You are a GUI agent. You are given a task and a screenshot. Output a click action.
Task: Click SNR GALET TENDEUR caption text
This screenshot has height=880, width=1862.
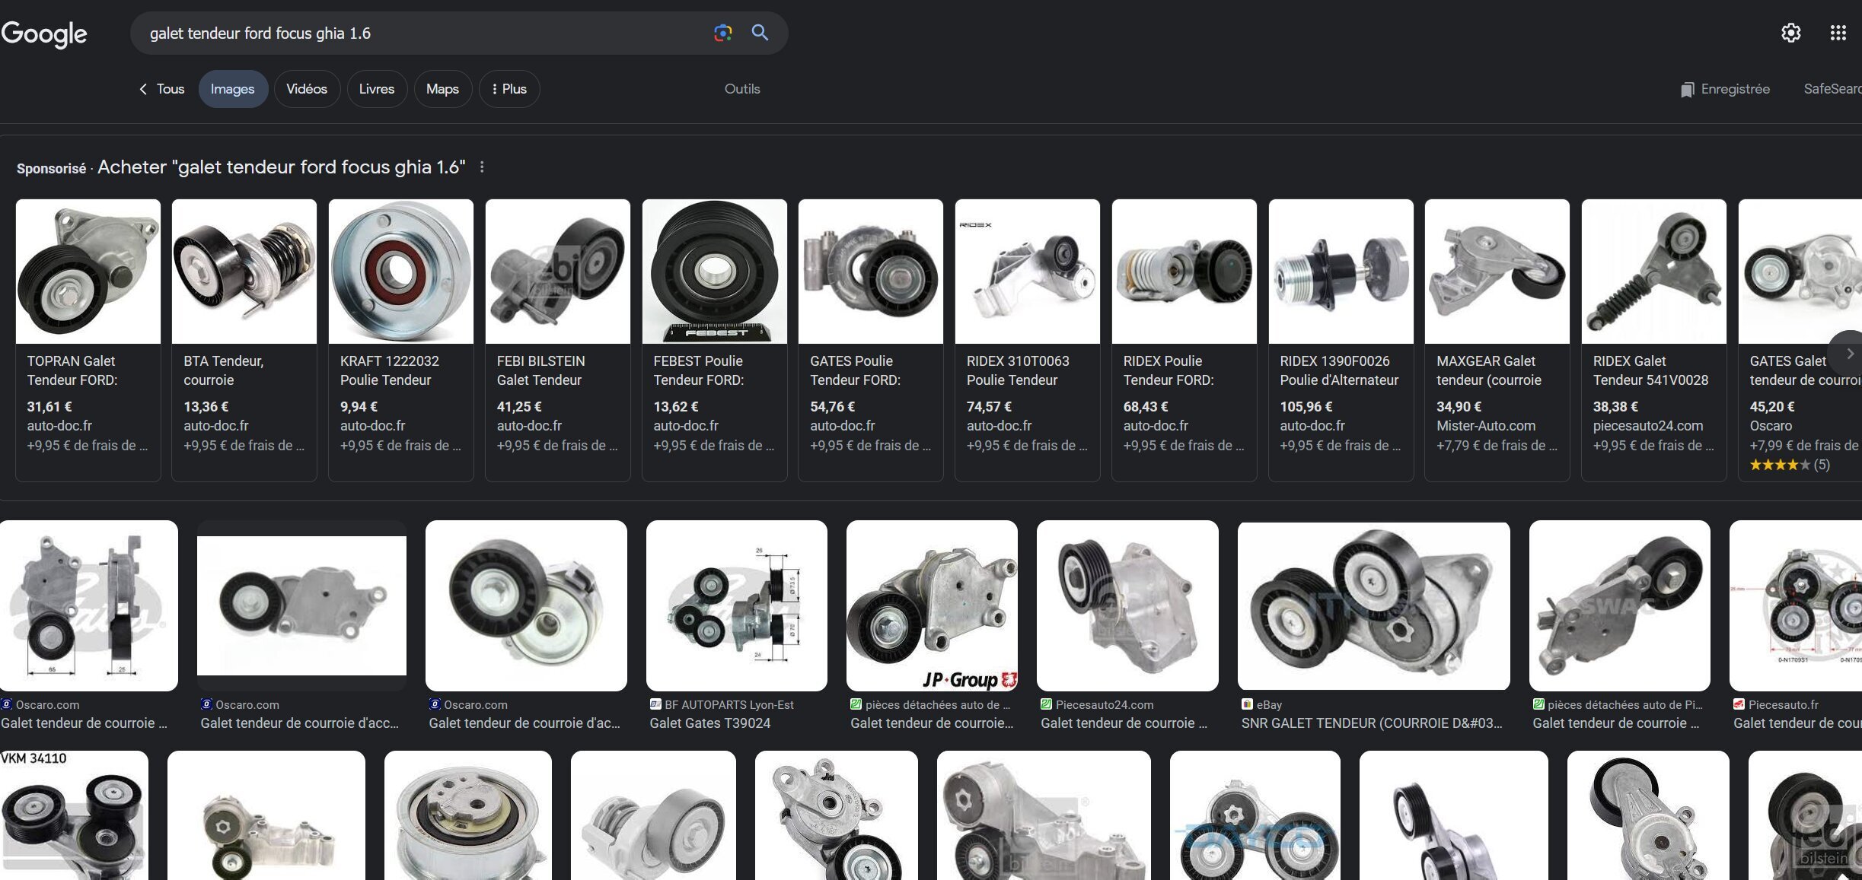pyautogui.click(x=1372, y=723)
